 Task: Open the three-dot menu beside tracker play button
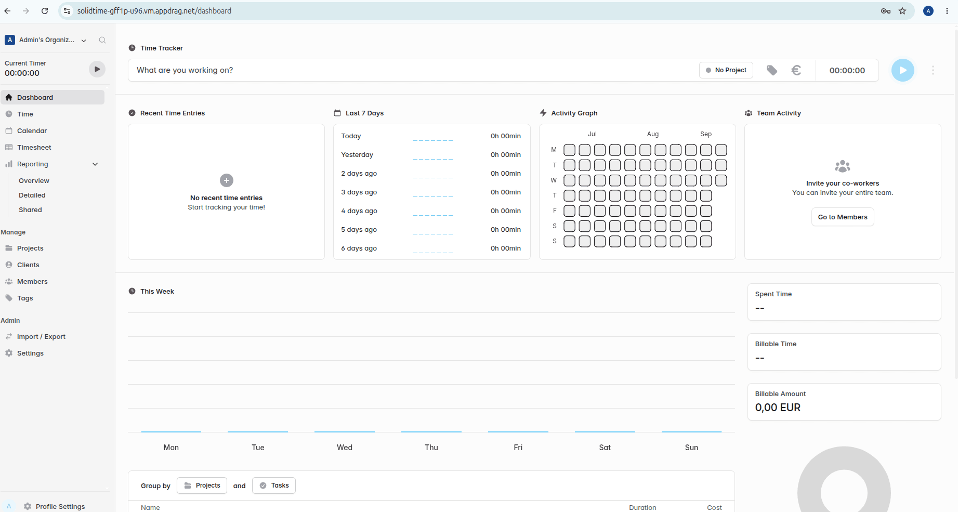933,70
